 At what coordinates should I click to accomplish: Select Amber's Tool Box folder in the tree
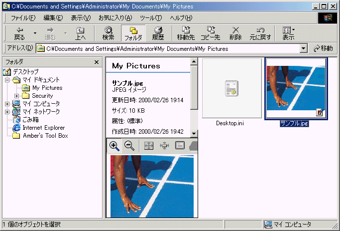click(x=45, y=136)
